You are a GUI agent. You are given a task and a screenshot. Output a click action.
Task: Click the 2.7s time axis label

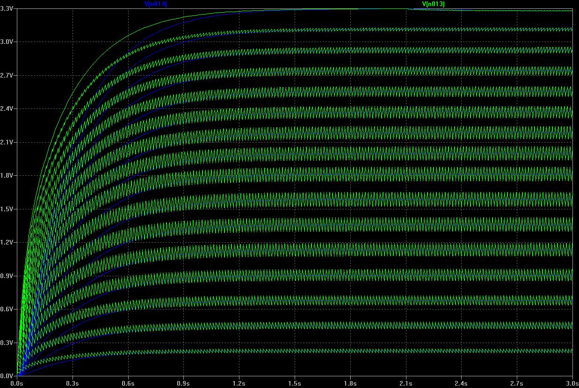point(516,383)
